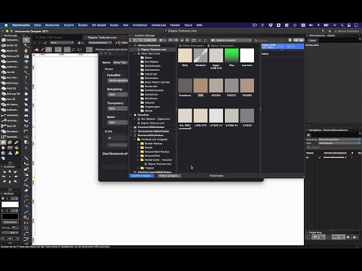Toggle first filter button in Zubehör-Manager toolbar

pyautogui.click(x=133, y=40)
